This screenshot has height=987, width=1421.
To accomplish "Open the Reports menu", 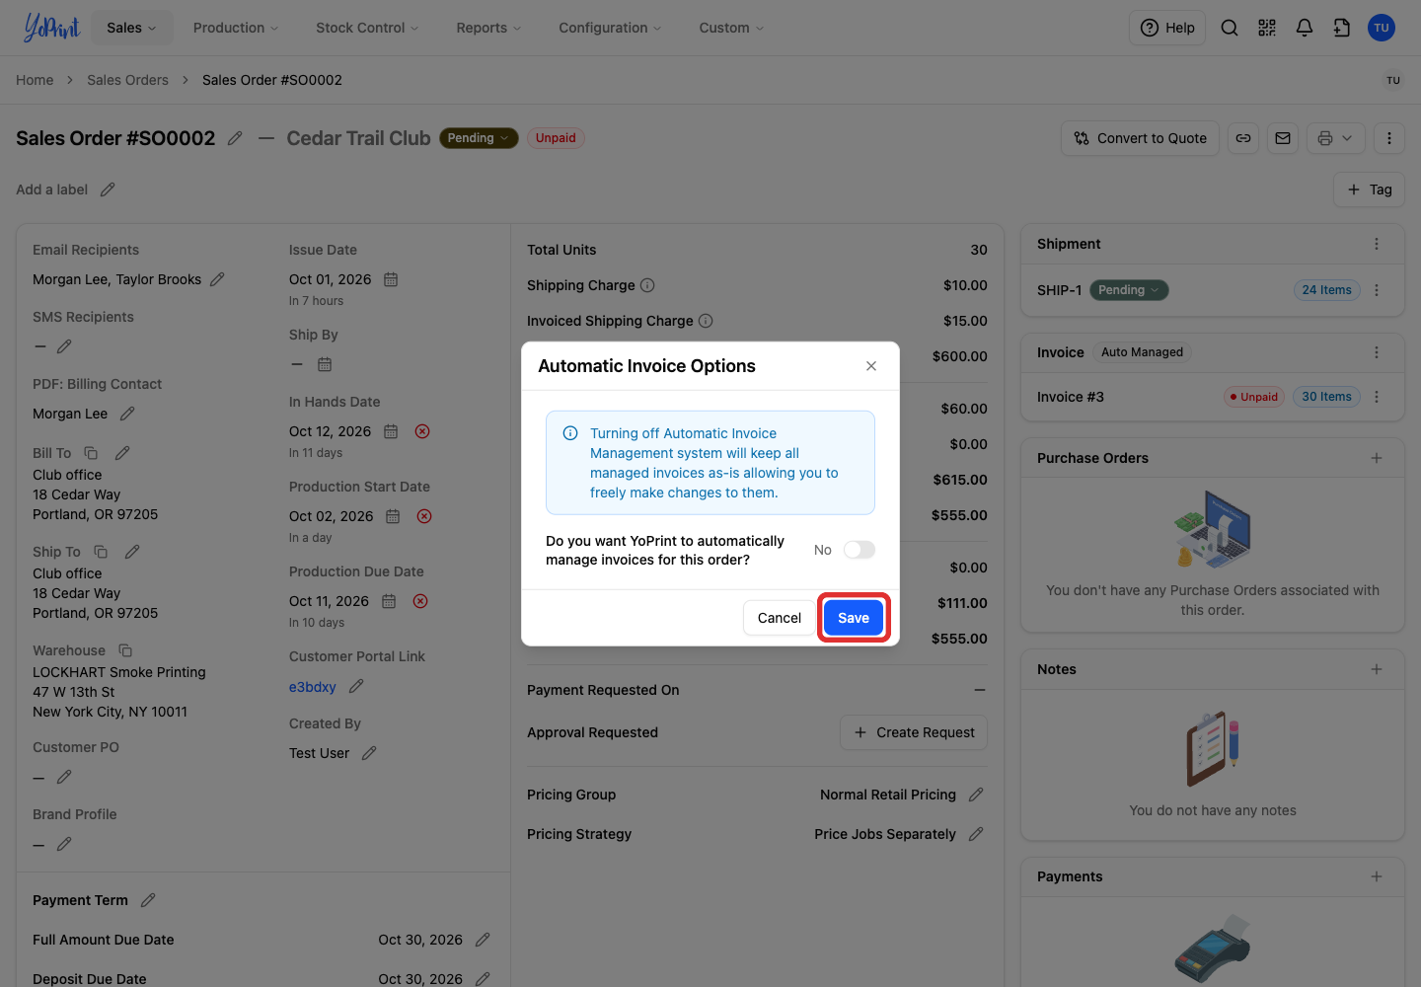I will 488,28.
